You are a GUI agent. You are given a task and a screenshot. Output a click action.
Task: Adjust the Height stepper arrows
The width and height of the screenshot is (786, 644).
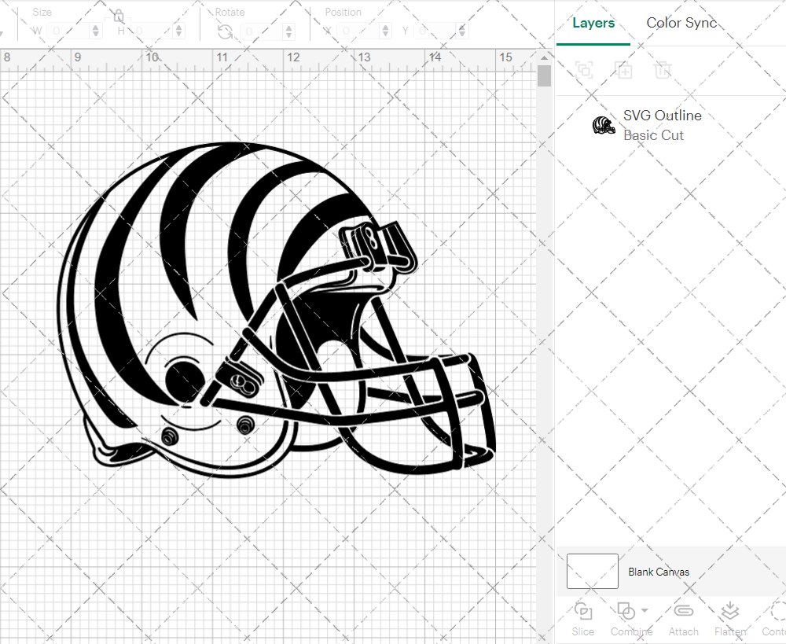[x=179, y=31]
